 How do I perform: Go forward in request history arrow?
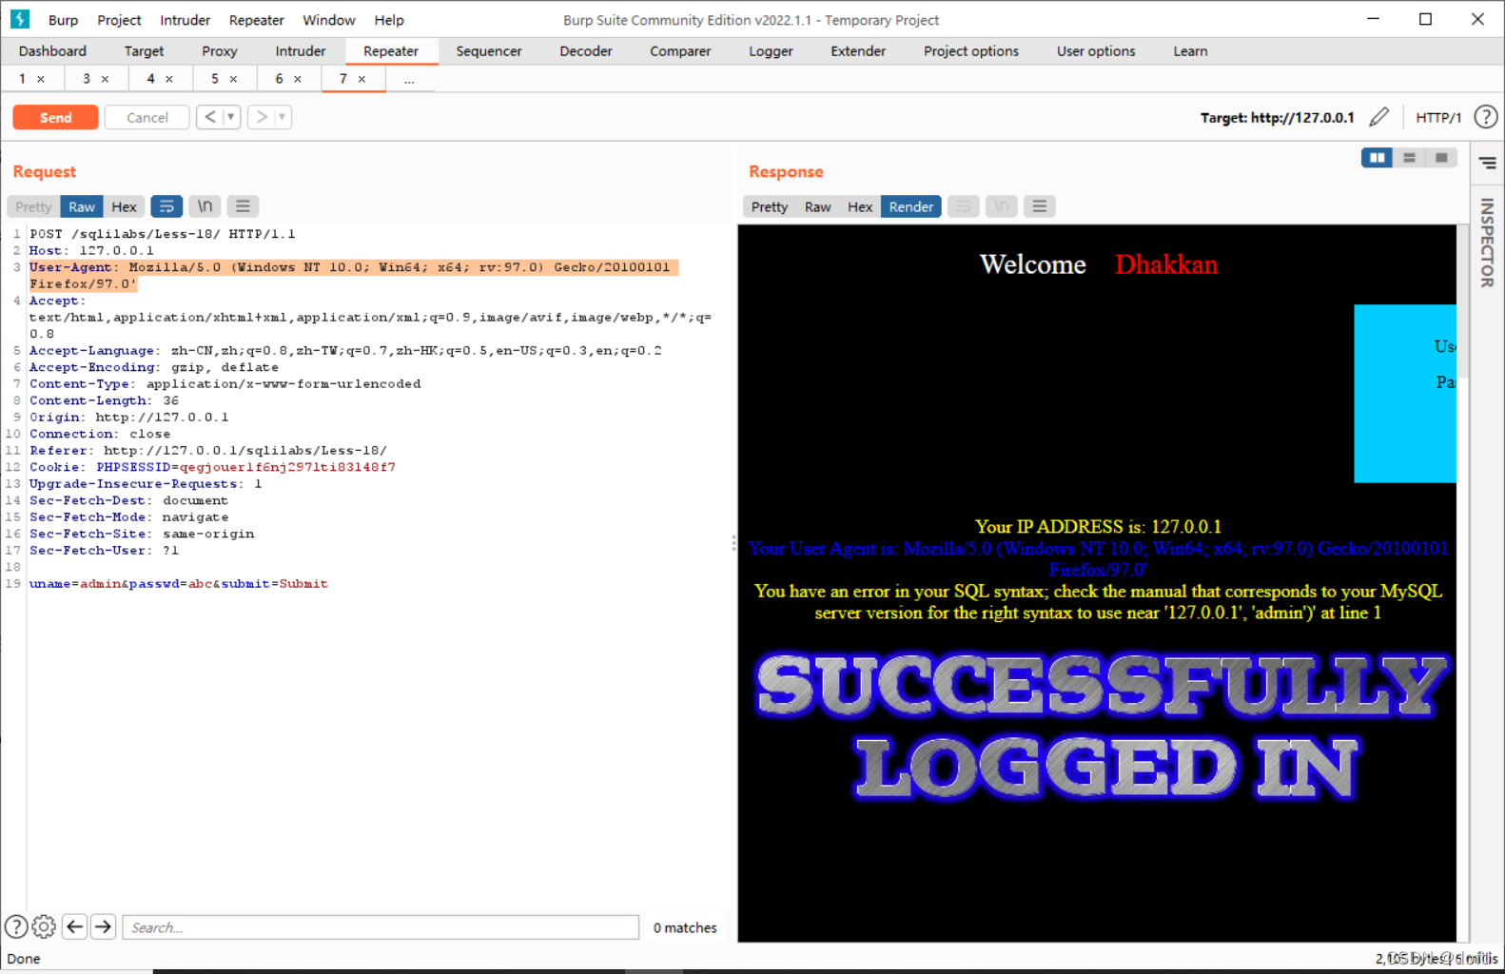[262, 117]
